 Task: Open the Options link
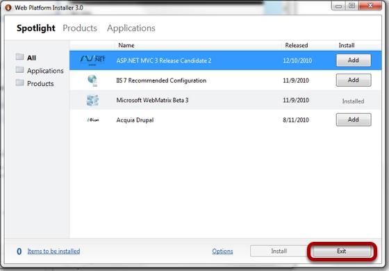[x=222, y=251]
